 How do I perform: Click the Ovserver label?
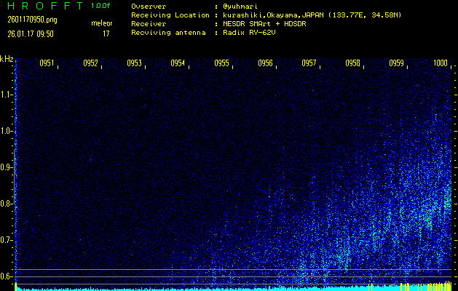click(x=149, y=7)
